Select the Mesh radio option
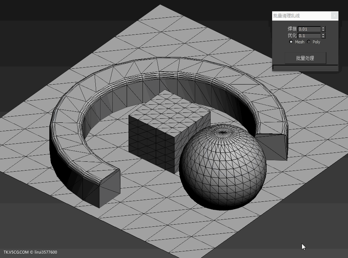The image size is (348, 258). (x=291, y=42)
